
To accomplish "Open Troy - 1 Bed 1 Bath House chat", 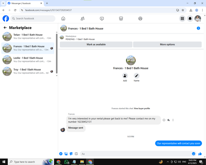I will click(28, 71).
